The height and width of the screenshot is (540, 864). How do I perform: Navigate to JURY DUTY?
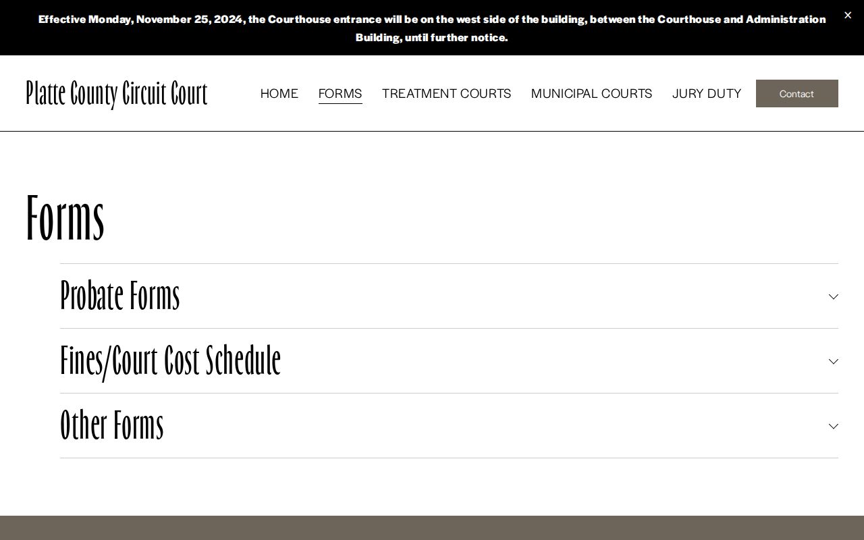(x=707, y=93)
